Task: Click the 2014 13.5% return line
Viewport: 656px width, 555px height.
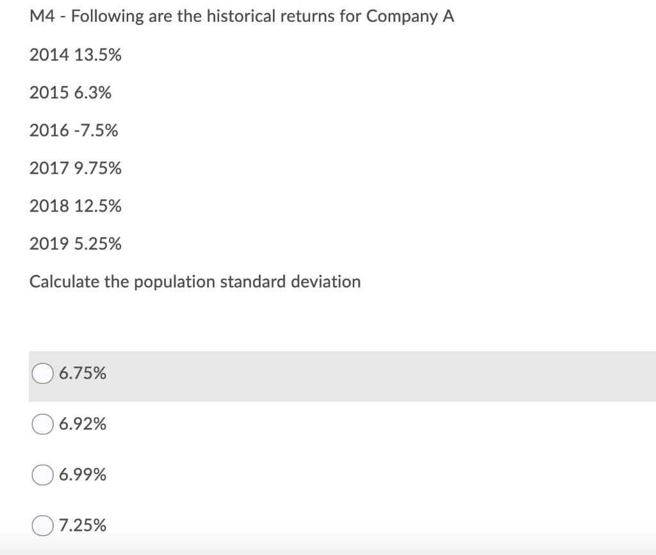Action: point(76,56)
